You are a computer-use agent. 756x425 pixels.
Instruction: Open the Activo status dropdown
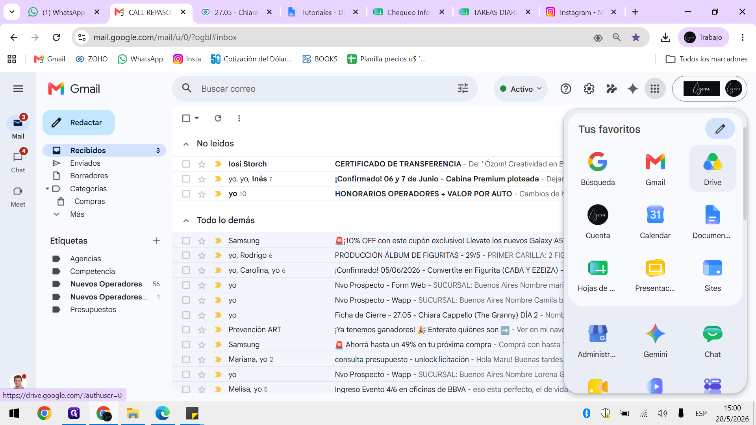(x=521, y=89)
